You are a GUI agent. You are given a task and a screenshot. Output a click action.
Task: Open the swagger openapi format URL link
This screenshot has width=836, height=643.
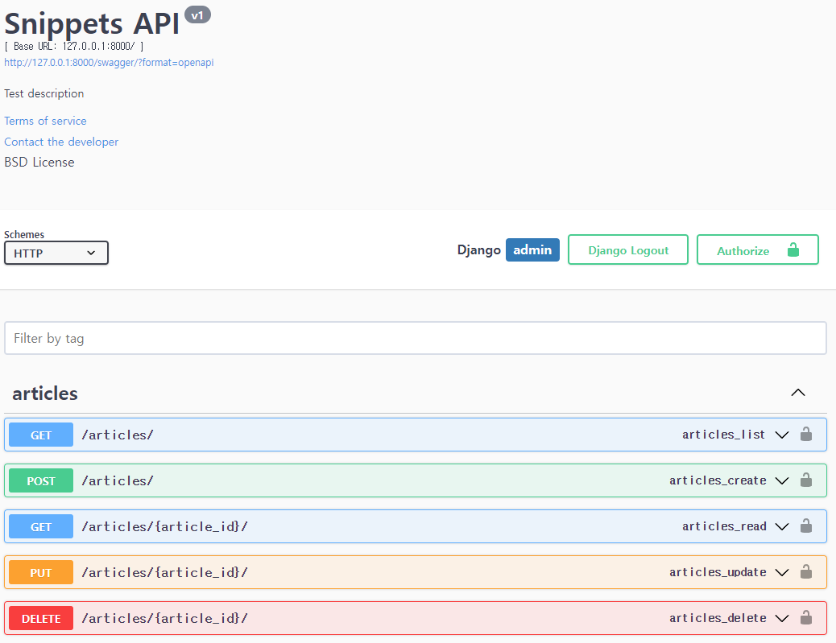tap(109, 62)
